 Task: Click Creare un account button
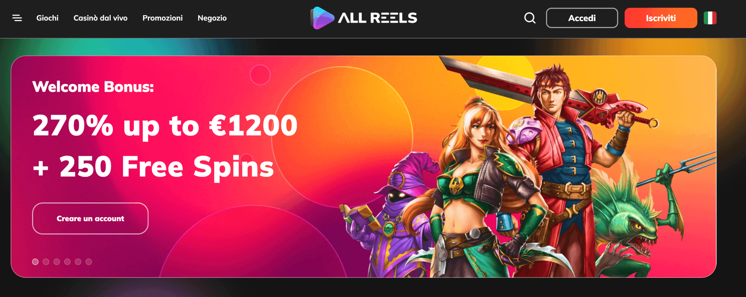point(90,218)
